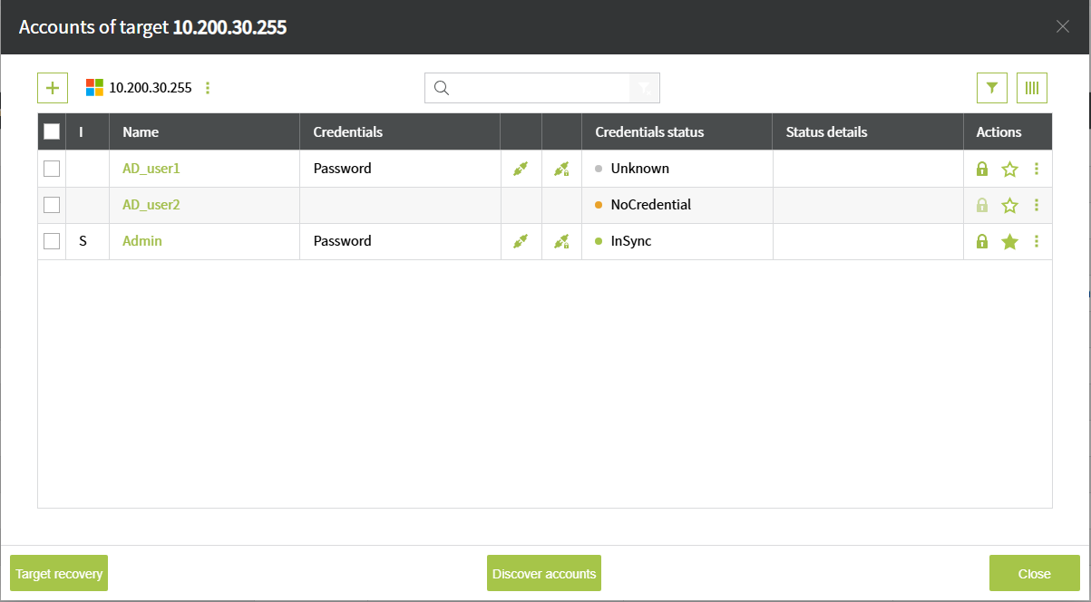This screenshot has height=602, width=1091.
Task: Sort by the Name column header
Action: pyautogui.click(x=141, y=131)
